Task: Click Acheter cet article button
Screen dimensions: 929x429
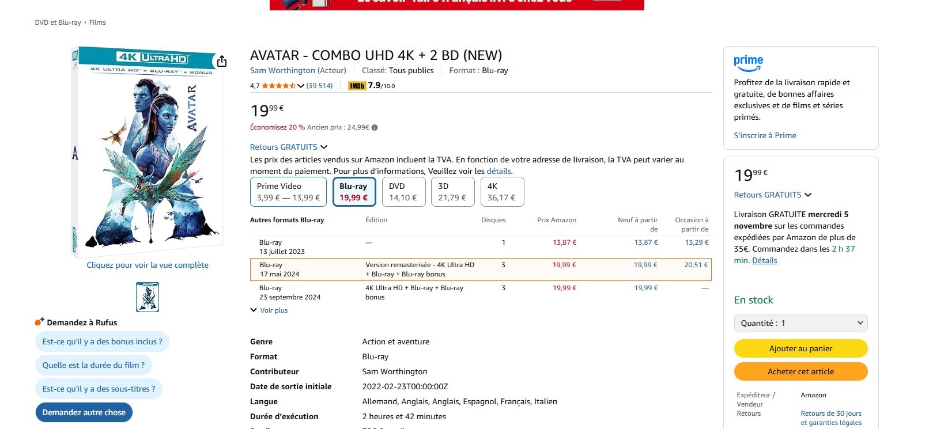Action: 800,371
